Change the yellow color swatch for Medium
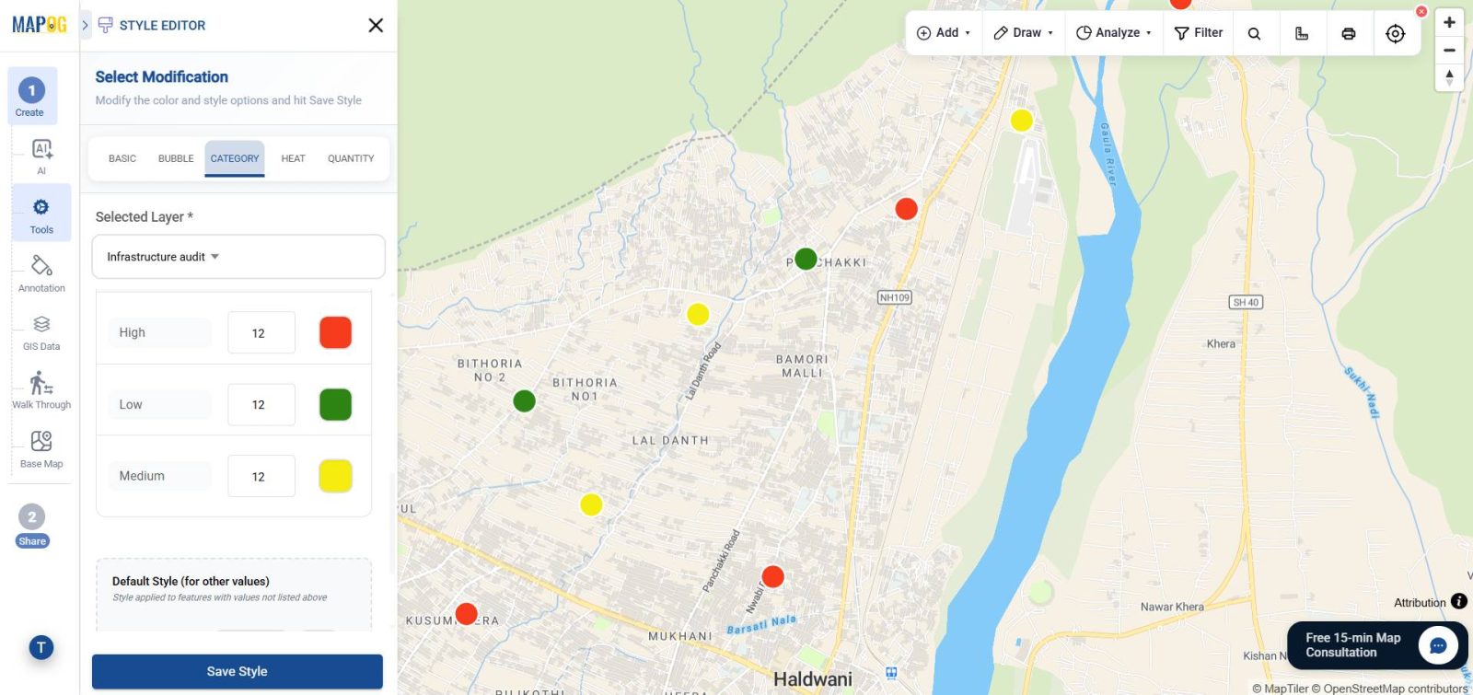1473x695 pixels. tap(335, 476)
